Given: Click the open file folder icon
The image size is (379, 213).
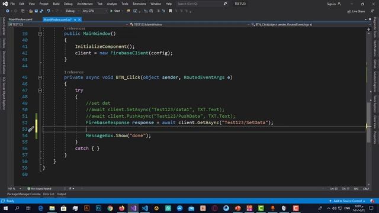Looking at the screenshot, I should [x=31, y=11].
